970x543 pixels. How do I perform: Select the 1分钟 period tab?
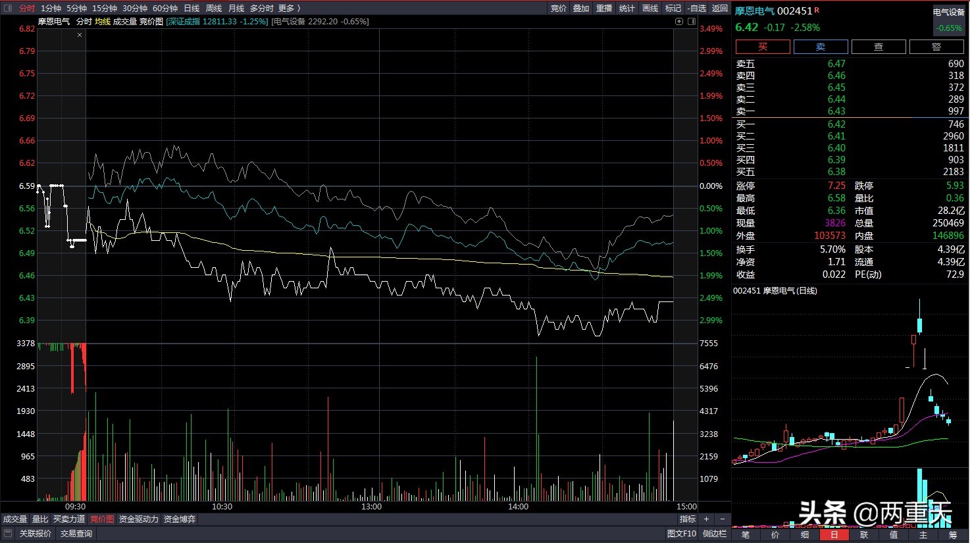[51, 8]
